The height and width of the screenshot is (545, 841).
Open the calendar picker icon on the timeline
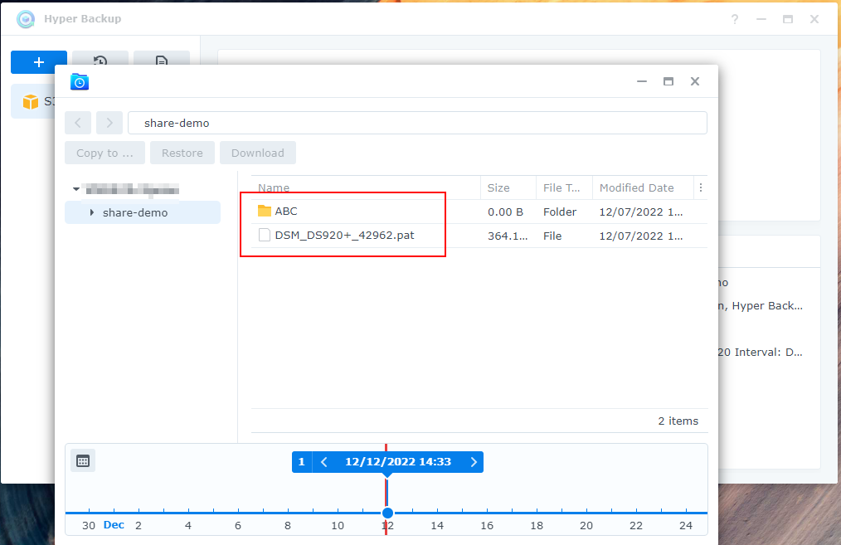(x=83, y=461)
